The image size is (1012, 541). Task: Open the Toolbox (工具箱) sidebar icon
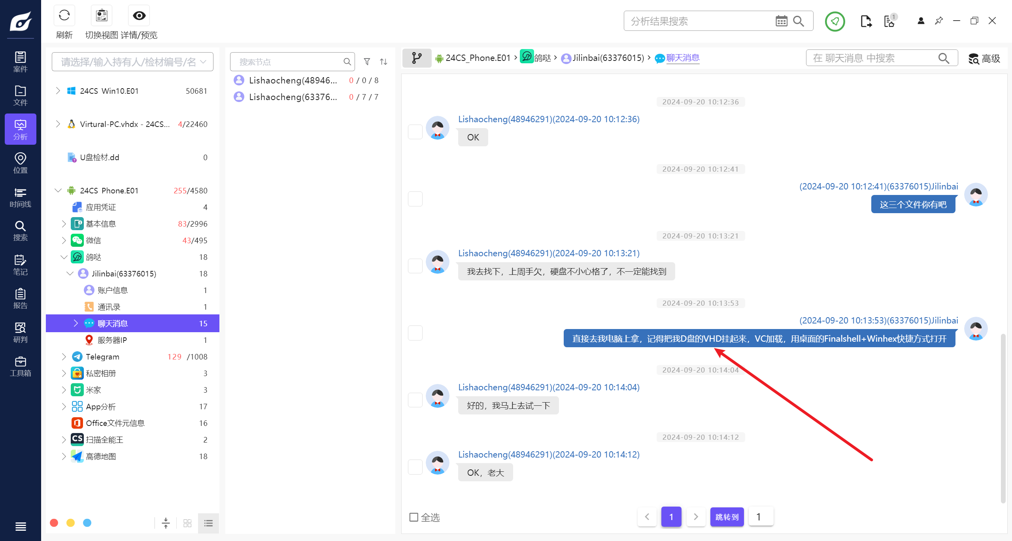pos(20,367)
